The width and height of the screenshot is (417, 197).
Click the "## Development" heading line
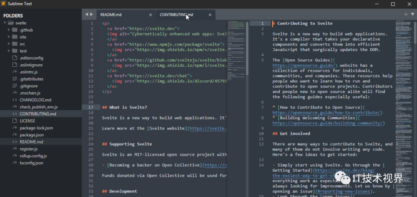pyautogui.click(x=120, y=192)
